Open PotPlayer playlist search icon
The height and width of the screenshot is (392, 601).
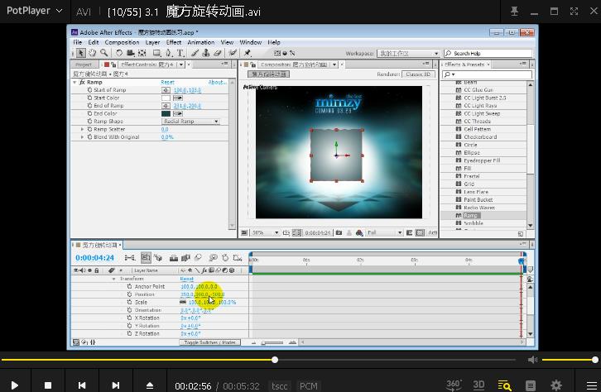[x=504, y=385]
